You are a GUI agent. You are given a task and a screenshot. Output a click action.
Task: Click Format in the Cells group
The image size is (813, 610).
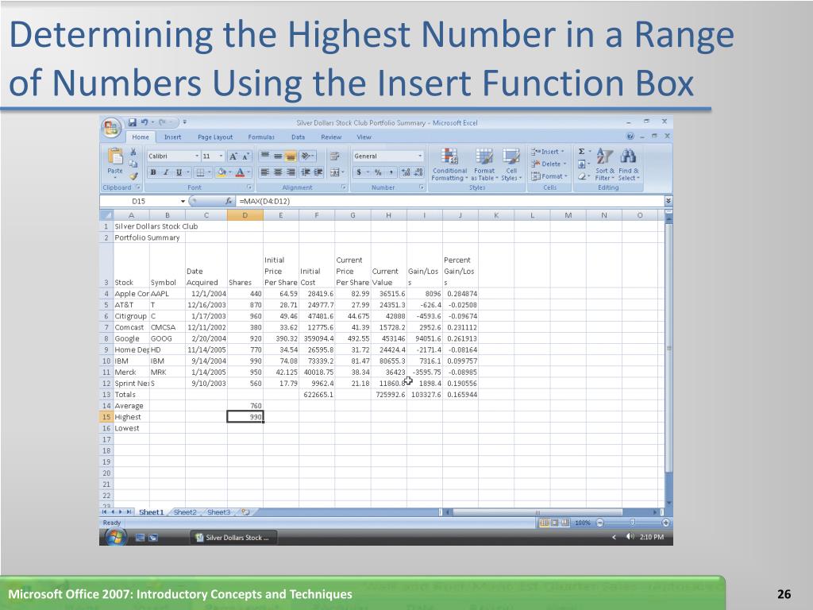coord(549,176)
